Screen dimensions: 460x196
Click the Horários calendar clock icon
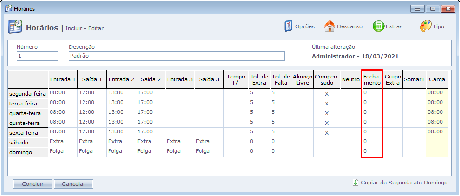15,27
